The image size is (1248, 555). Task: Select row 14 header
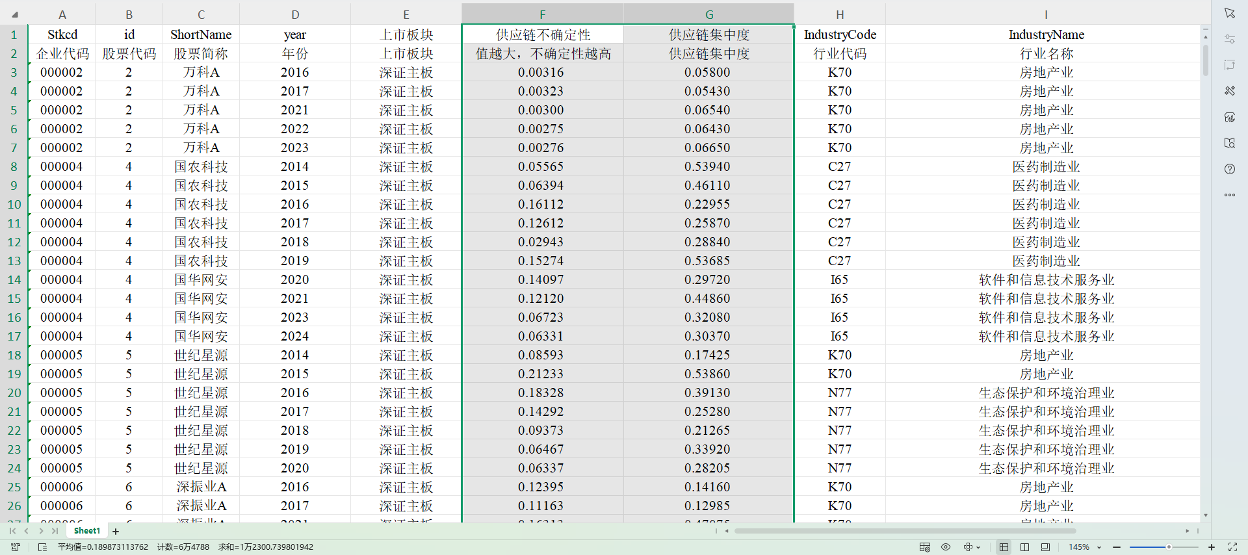(14, 279)
